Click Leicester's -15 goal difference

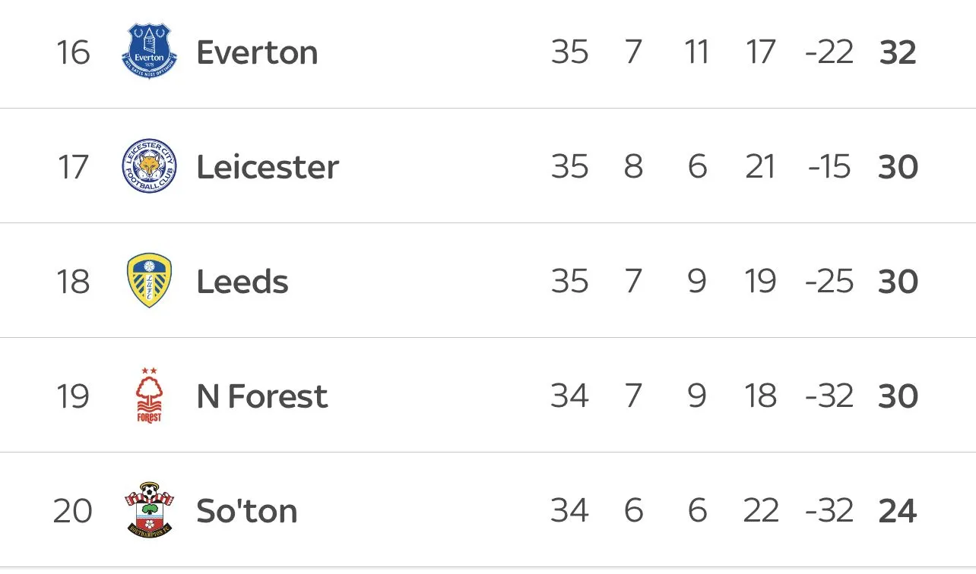tap(829, 167)
